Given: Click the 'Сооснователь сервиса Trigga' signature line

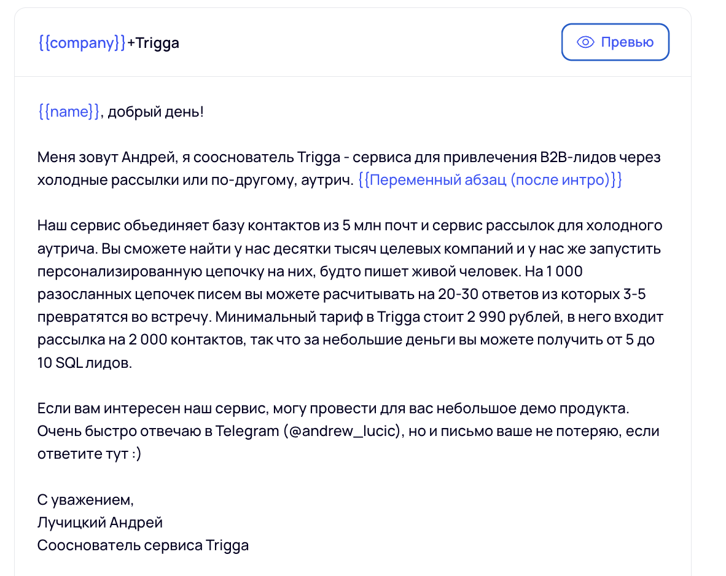Looking at the screenshot, I should (x=142, y=545).
